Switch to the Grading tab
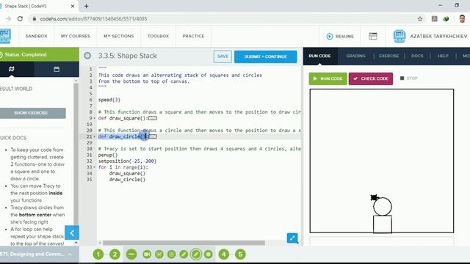Viewport: 470px width, 264px height. tap(355, 56)
